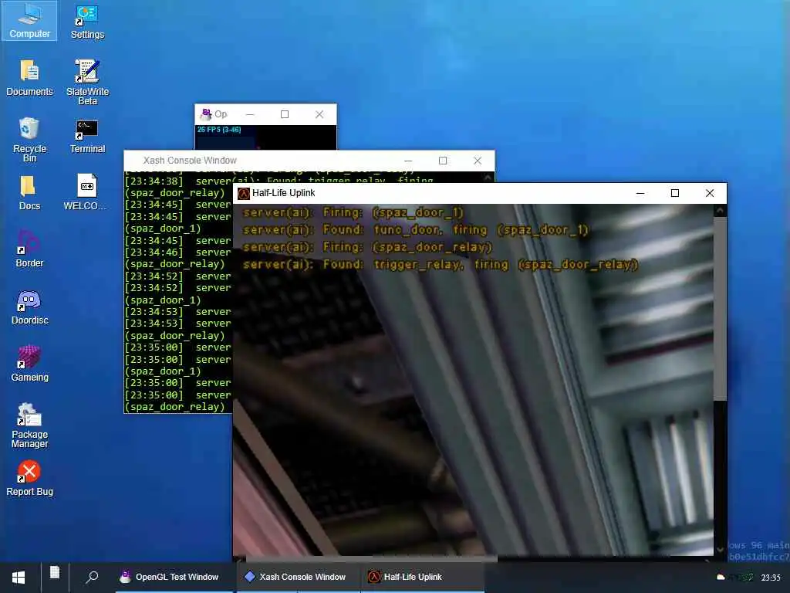Click the Half-Life Uplink title text
Viewport: 790px width, 593px height.
(x=283, y=193)
